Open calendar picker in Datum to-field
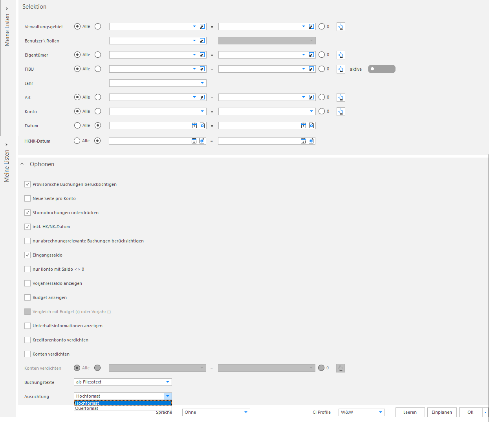 [304, 126]
